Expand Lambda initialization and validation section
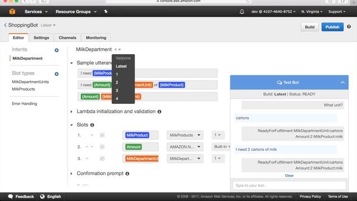357x201 pixels. pos(71,112)
